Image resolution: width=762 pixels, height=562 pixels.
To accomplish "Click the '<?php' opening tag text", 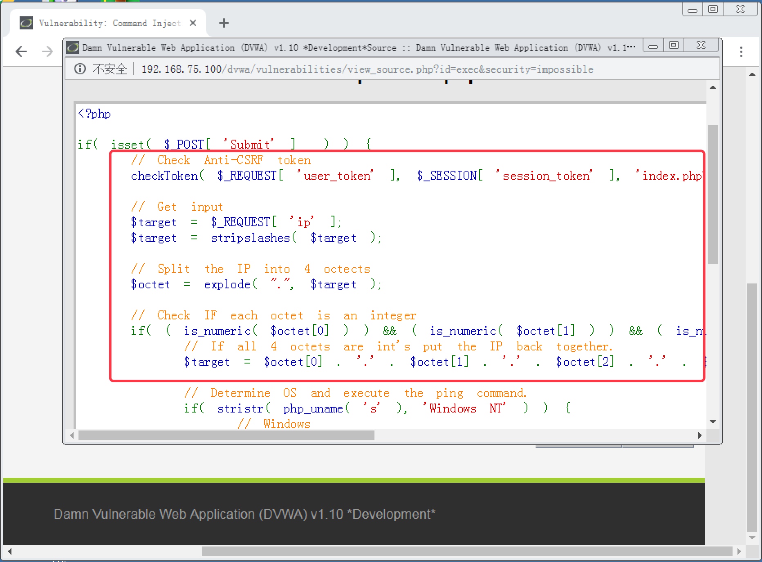I will coord(94,114).
